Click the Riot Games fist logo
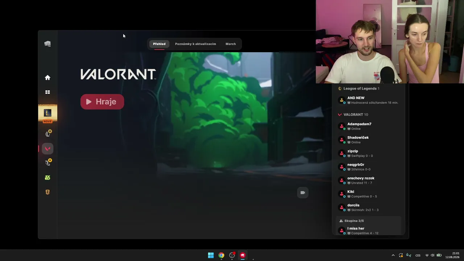 pyautogui.click(x=47, y=44)
